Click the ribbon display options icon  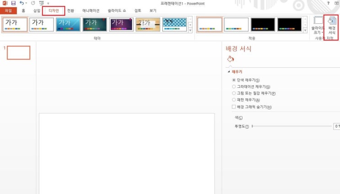point(337,3)
